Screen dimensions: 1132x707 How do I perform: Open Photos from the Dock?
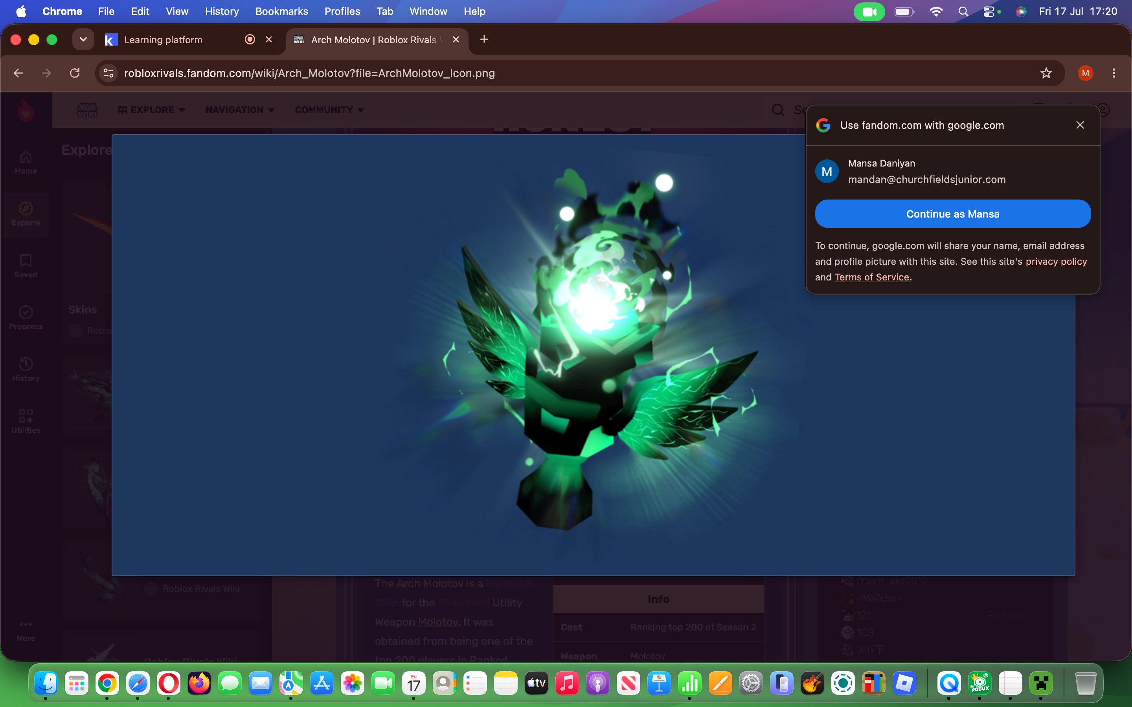pos(352,683)
